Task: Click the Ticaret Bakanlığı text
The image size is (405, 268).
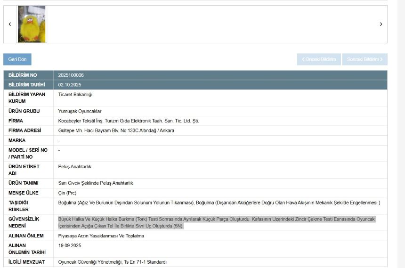Action: (75, 95)
